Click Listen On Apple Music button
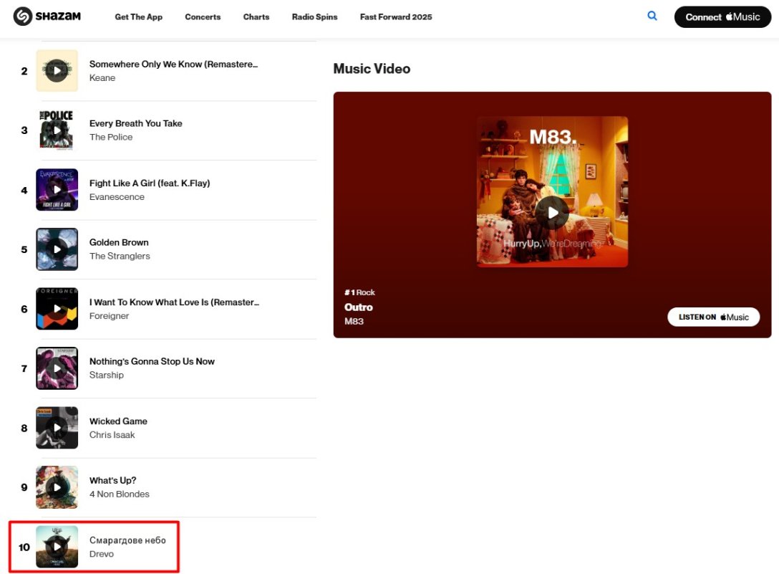779x574 pixels. coord(713,317)
